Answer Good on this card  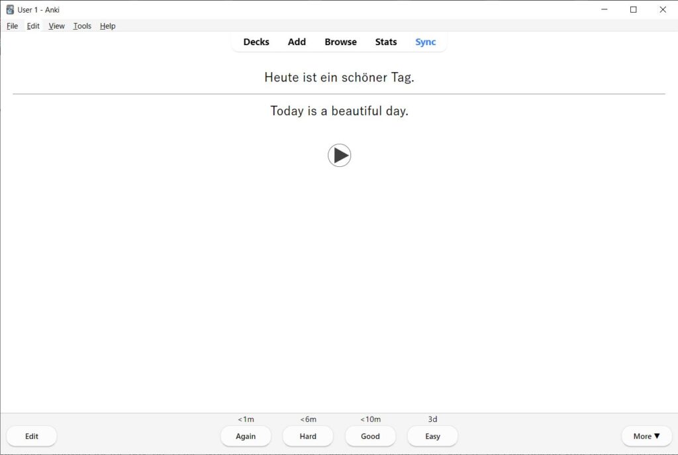click(370, 436)
